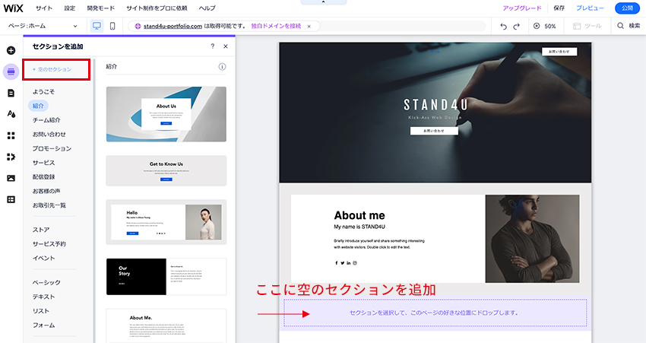Choose the Our Story black template
Viewport: 646px width, 343px height.
[166, 277]
